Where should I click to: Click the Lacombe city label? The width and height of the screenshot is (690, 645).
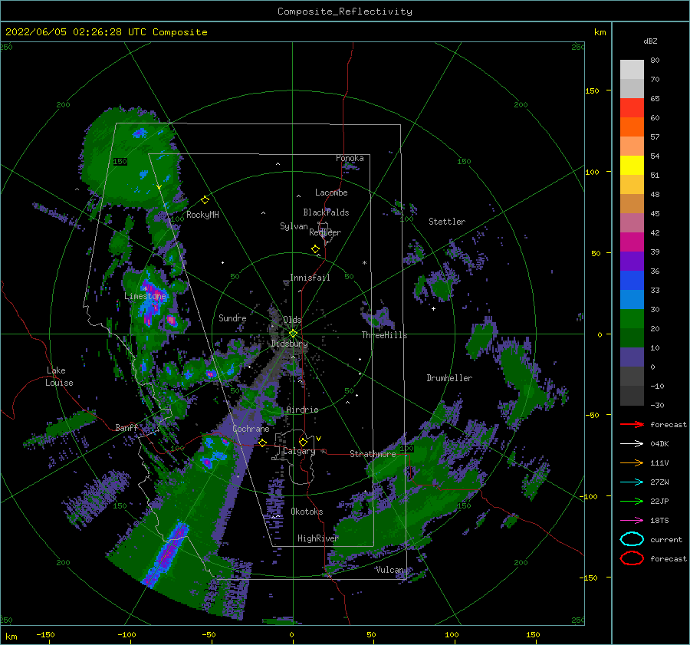[x=331, y=193]
